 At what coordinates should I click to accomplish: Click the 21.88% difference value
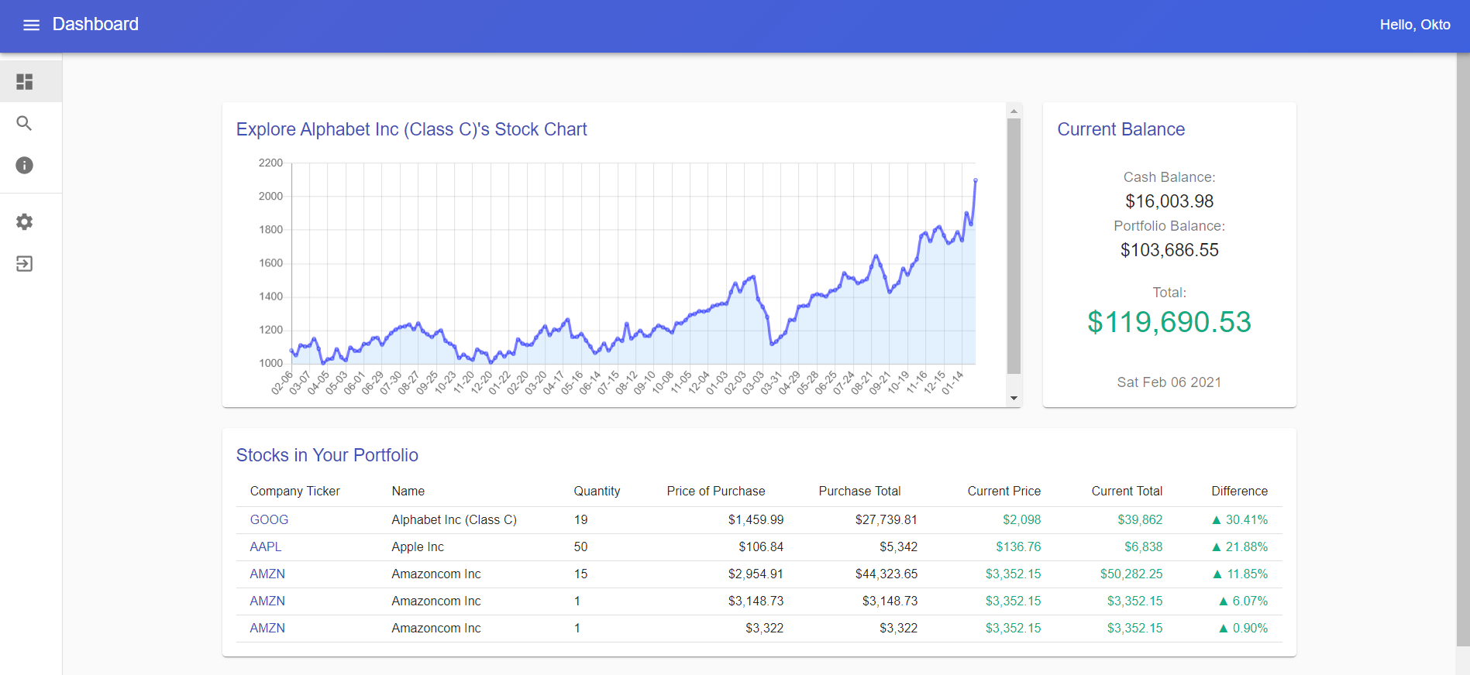(x=1239, y=547)
